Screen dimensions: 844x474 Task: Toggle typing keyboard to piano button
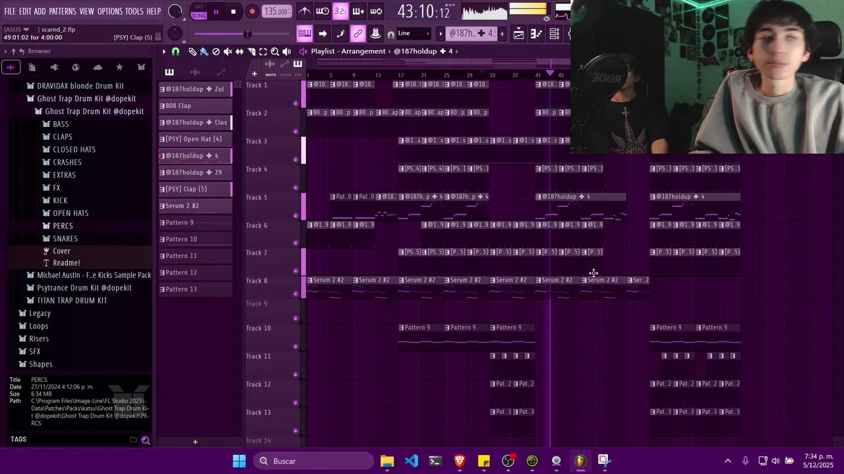[305, 34]
